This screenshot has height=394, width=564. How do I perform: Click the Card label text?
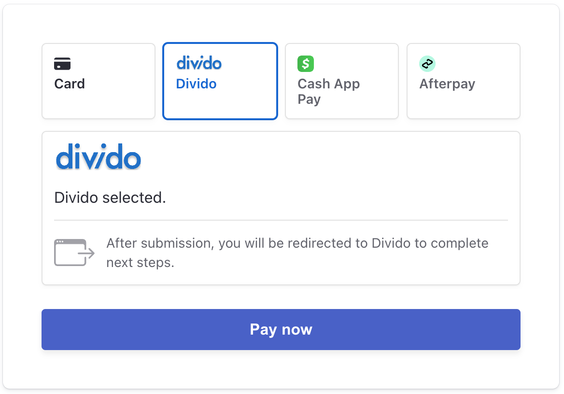tap(69, 84)
